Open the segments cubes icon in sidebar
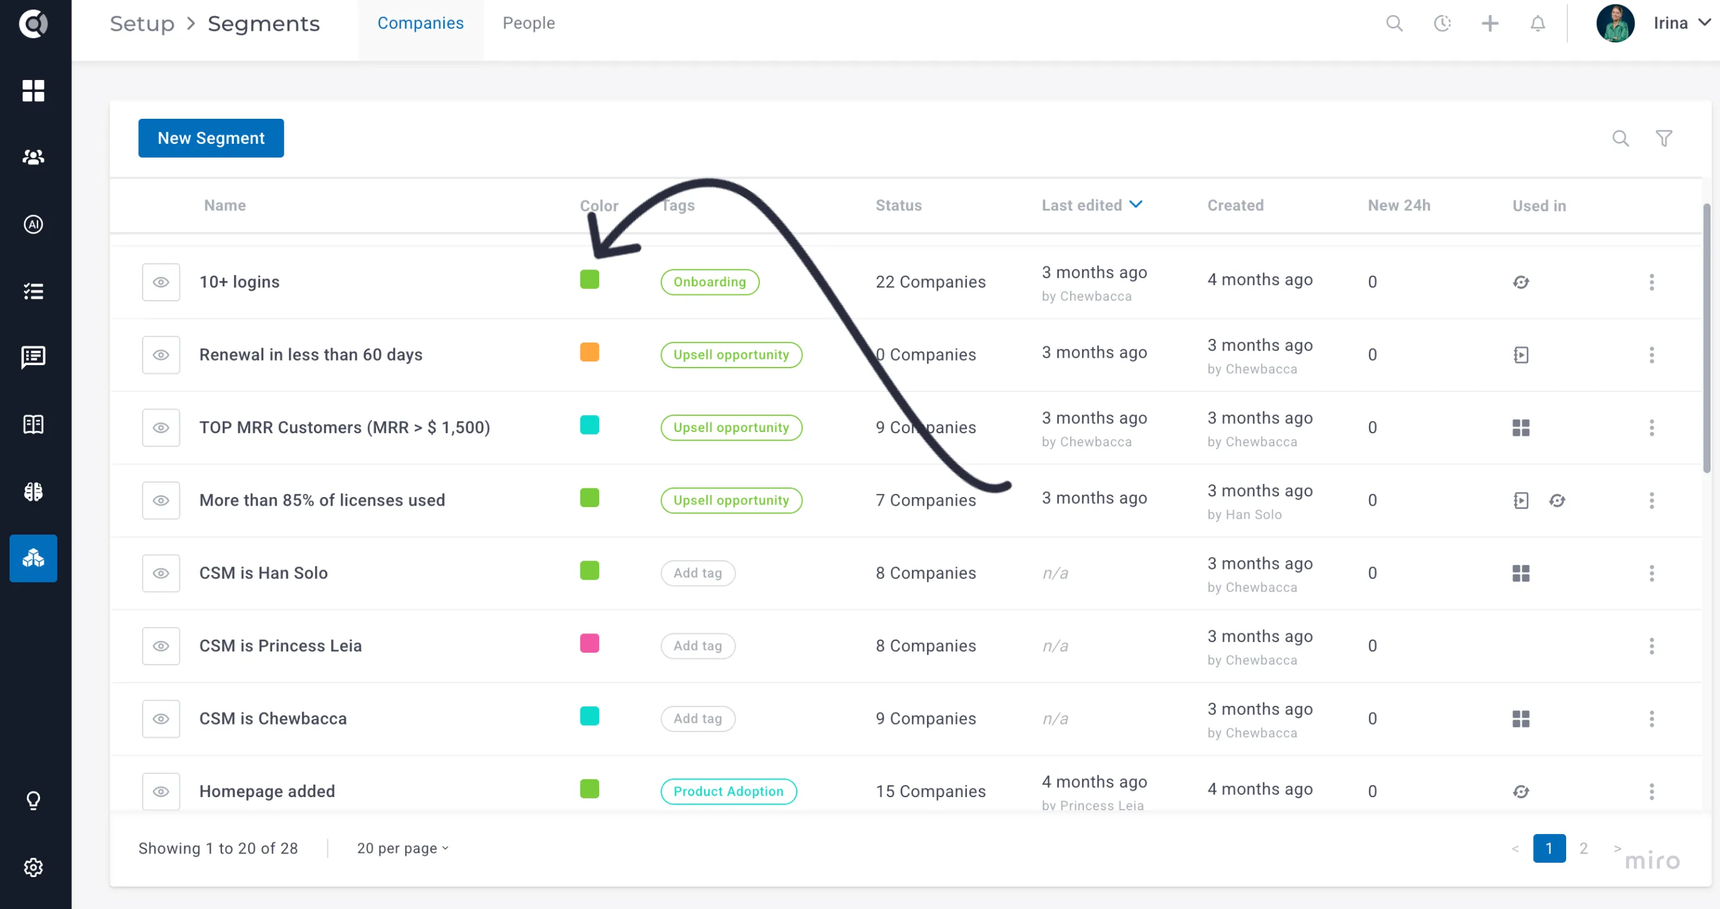 point(33,558)
